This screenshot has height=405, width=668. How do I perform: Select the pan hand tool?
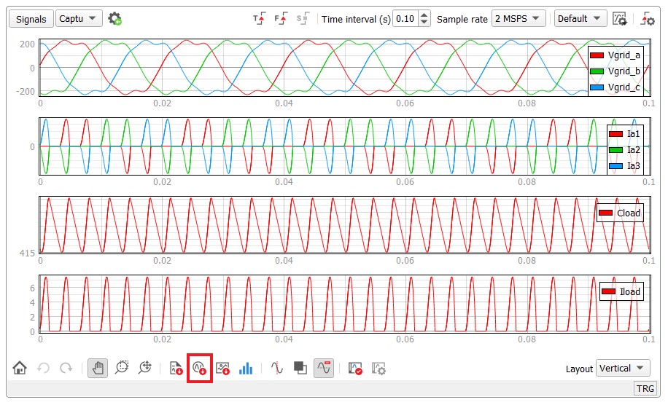(98, 369)
